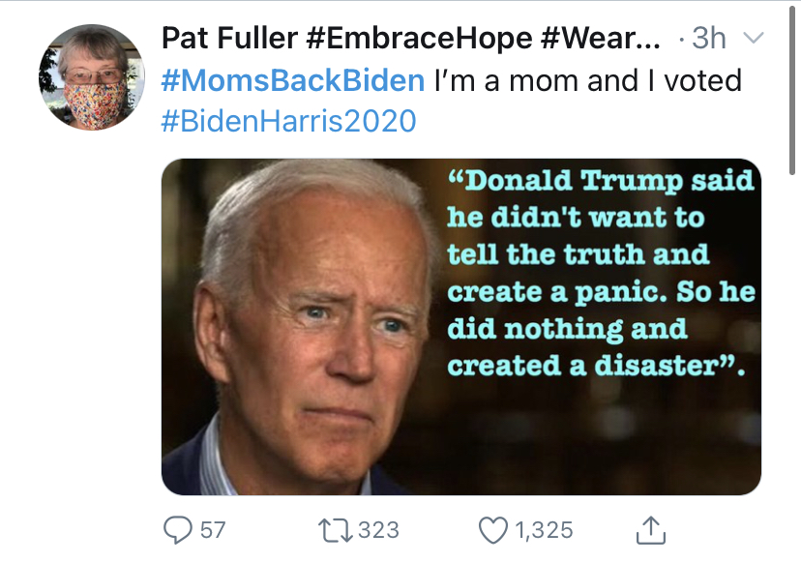Expand the tweet options chevron
Screen dimensions: 801x563
tap(753, 38)
